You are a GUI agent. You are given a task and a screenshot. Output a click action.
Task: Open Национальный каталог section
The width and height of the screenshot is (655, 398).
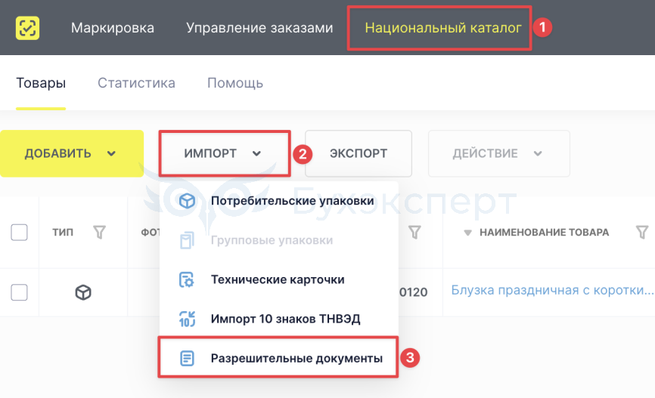pyautogui.click(x=442, y=28)
